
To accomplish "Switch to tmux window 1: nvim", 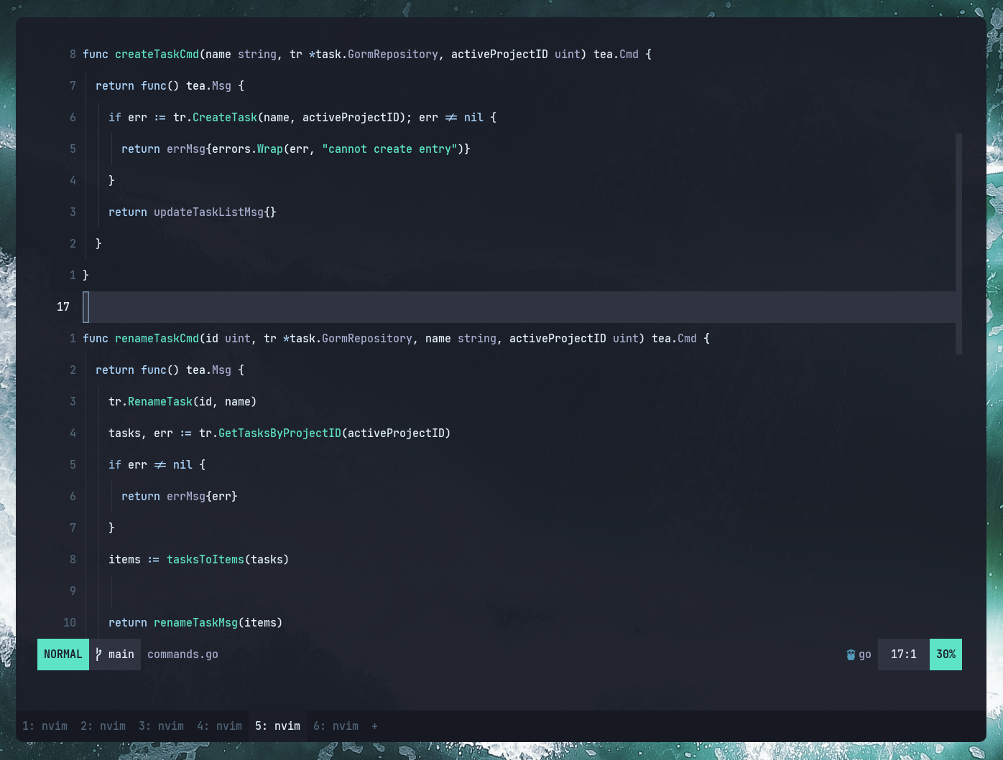I will (45, 726).
